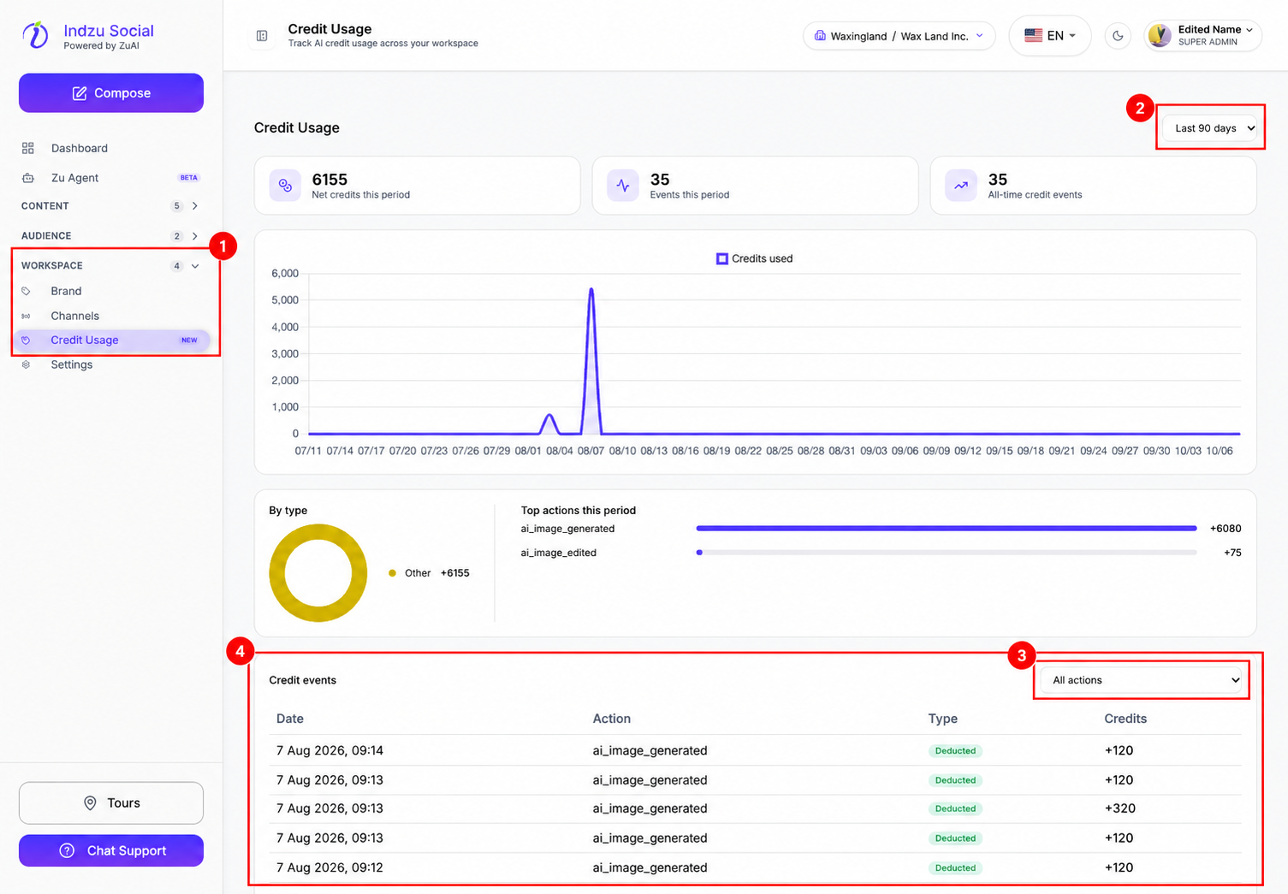Click the ai_image_edited progress bar
The image size is (1288, 894).
point(947,553)
